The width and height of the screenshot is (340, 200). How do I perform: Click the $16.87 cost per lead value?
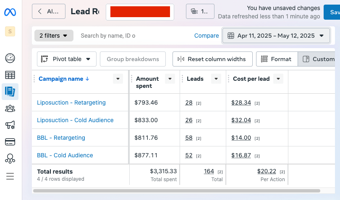coord(241,156)
